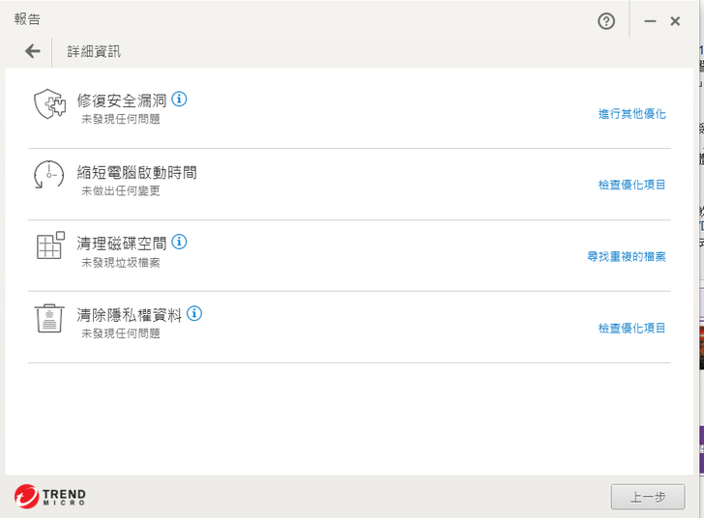Minimize the 報告 window
704x518 pixels.
(x=650, y=21)
